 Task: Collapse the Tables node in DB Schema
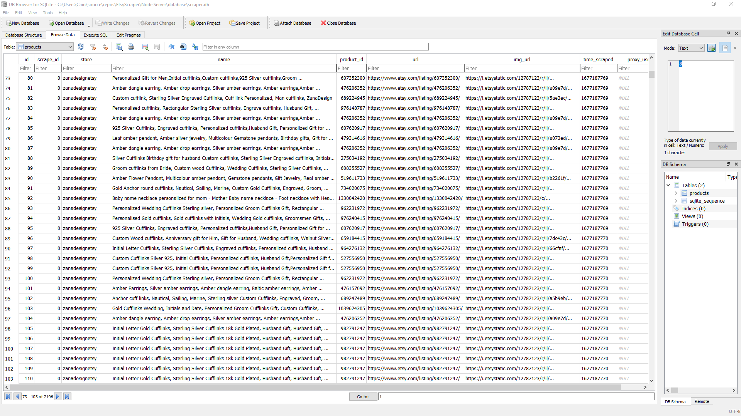(668, 185)
